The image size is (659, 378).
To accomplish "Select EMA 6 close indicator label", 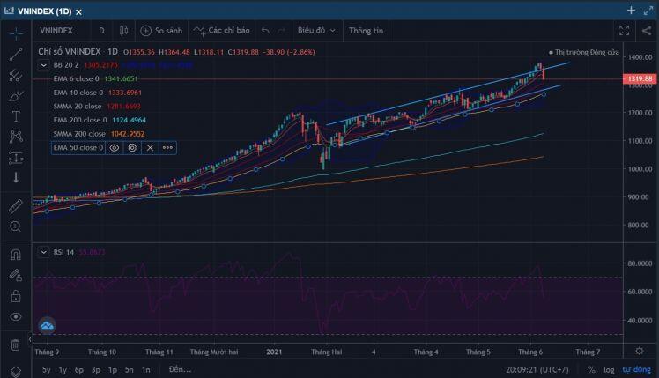I will point(76,78).
